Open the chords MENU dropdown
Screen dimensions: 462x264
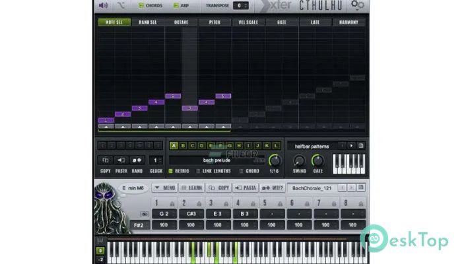[x=165, y=188]
